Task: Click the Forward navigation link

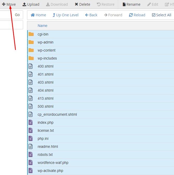Action: tap(113, 15)
